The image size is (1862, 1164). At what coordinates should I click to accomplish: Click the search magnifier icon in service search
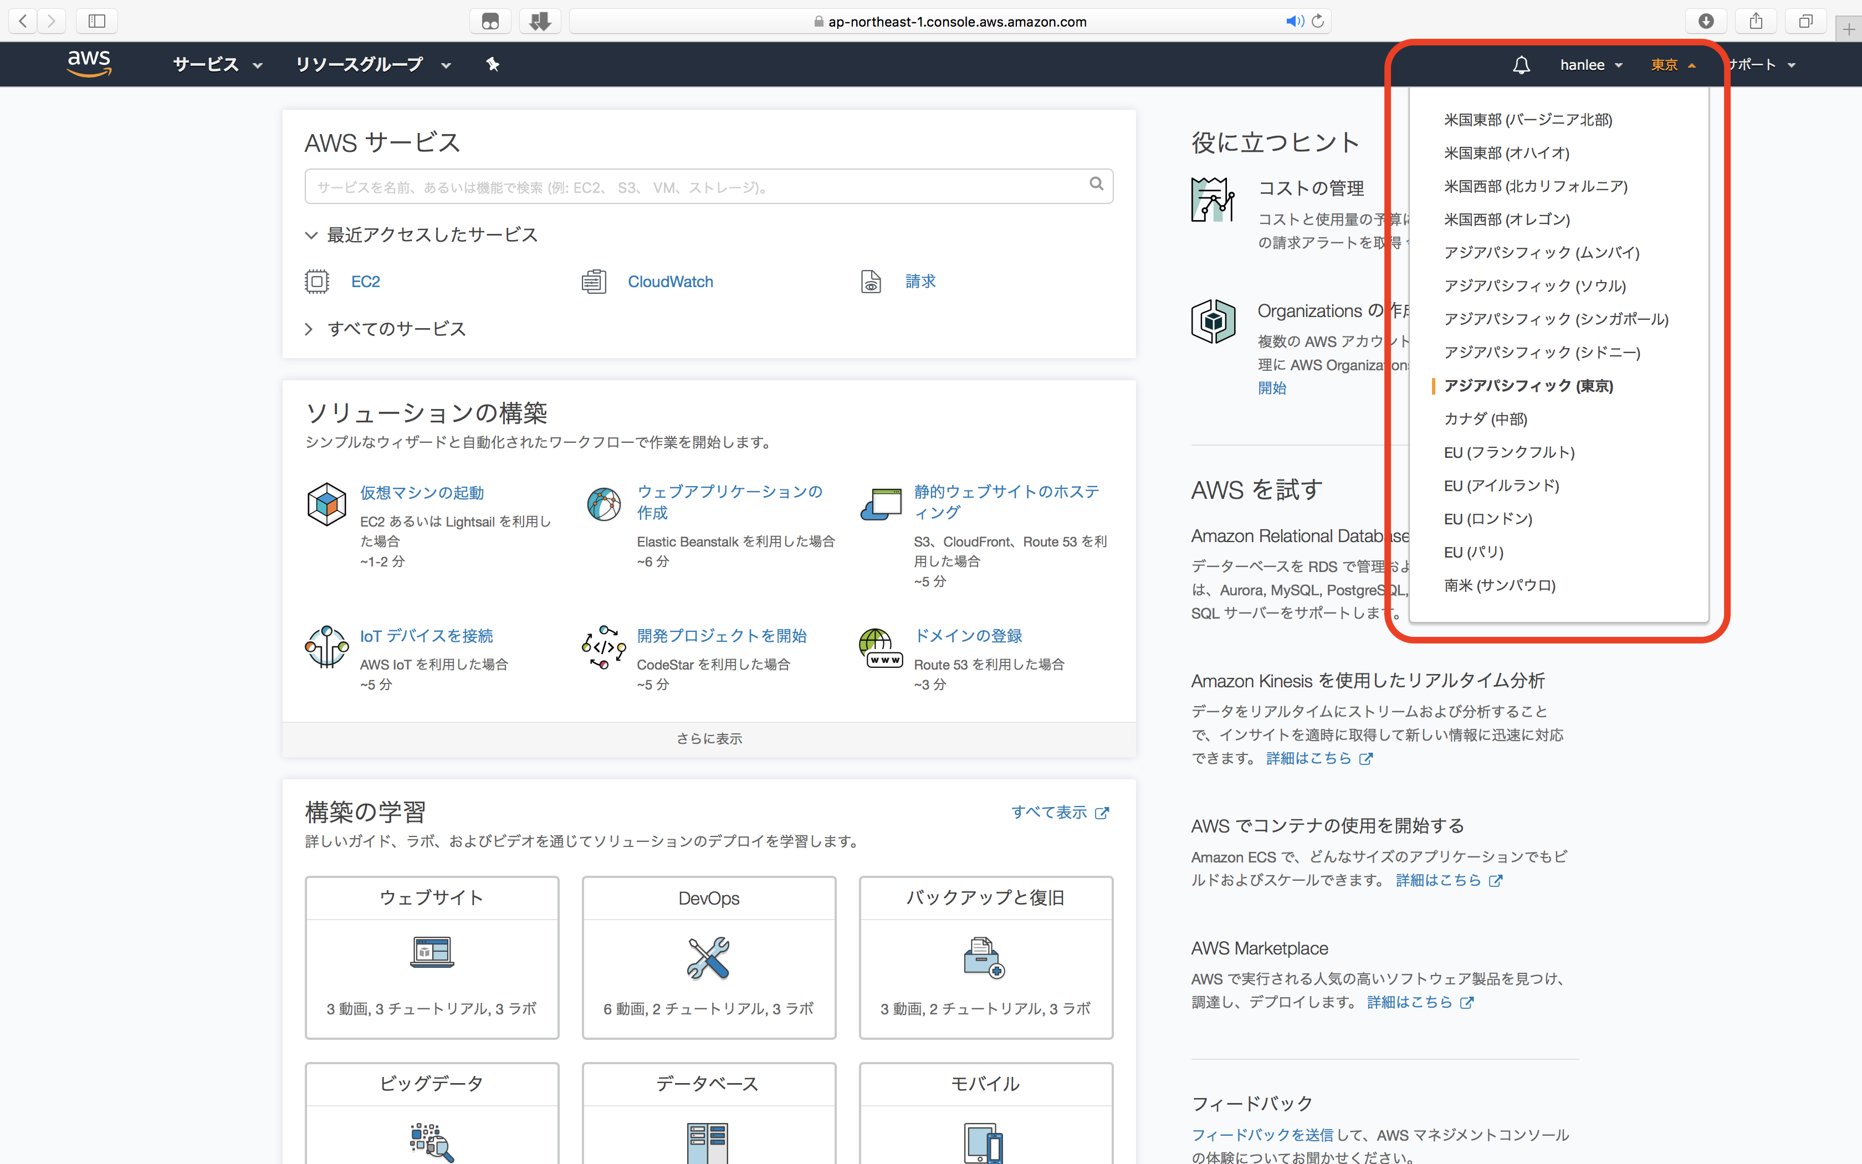click(1097, 184)
